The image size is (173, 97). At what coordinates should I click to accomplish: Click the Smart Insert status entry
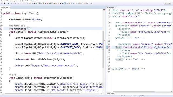tap(134, 96)
